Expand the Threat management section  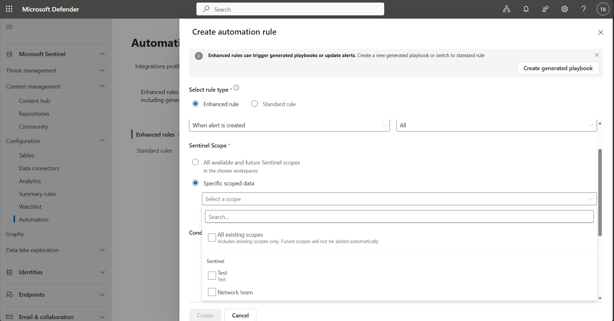pyautogui.click(x=102, y=70)
